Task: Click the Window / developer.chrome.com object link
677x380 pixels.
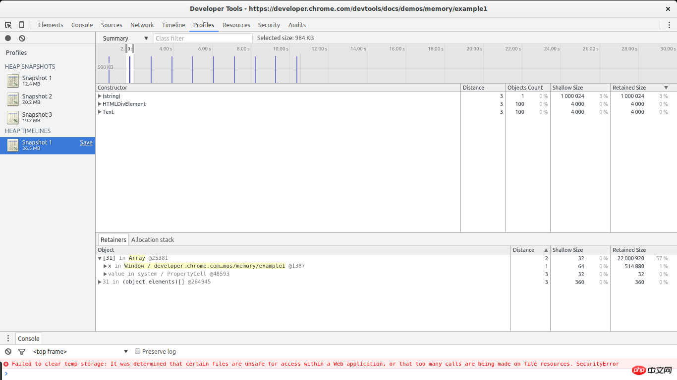Action: tap(205, 266)
